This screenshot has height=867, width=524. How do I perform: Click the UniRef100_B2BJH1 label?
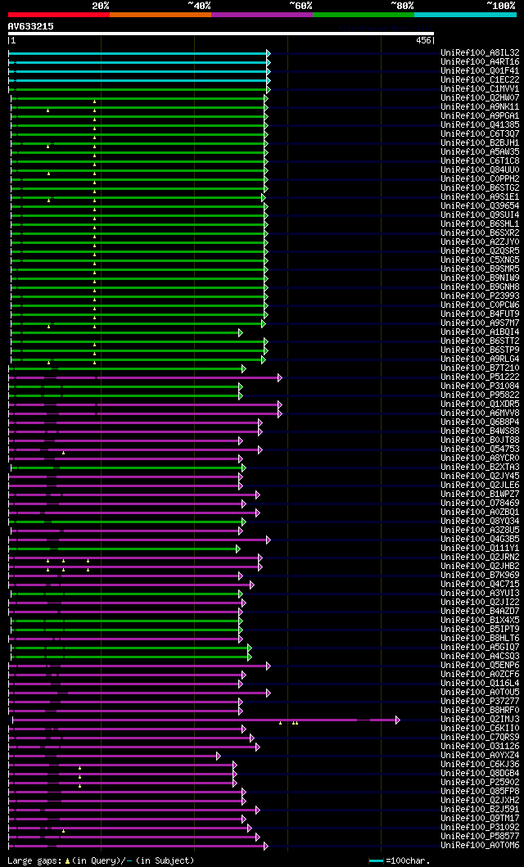click(480, 143)
